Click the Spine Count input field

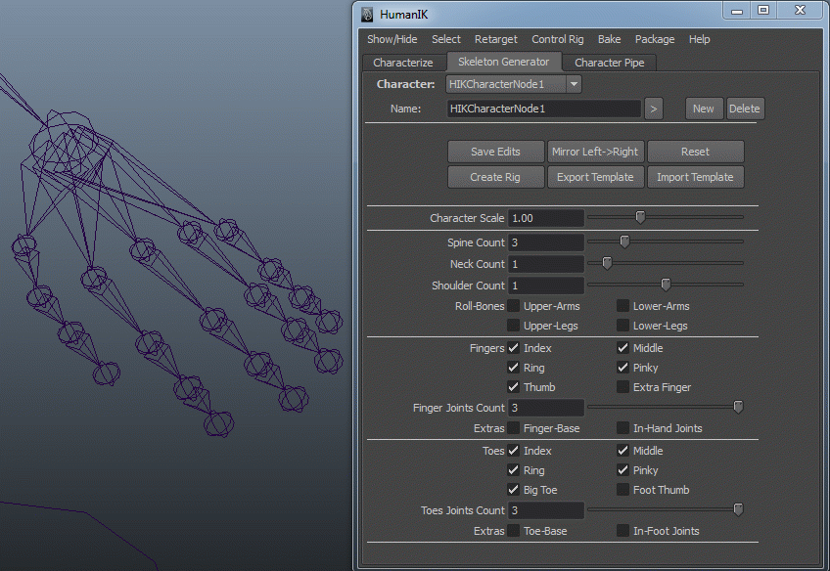545,242
